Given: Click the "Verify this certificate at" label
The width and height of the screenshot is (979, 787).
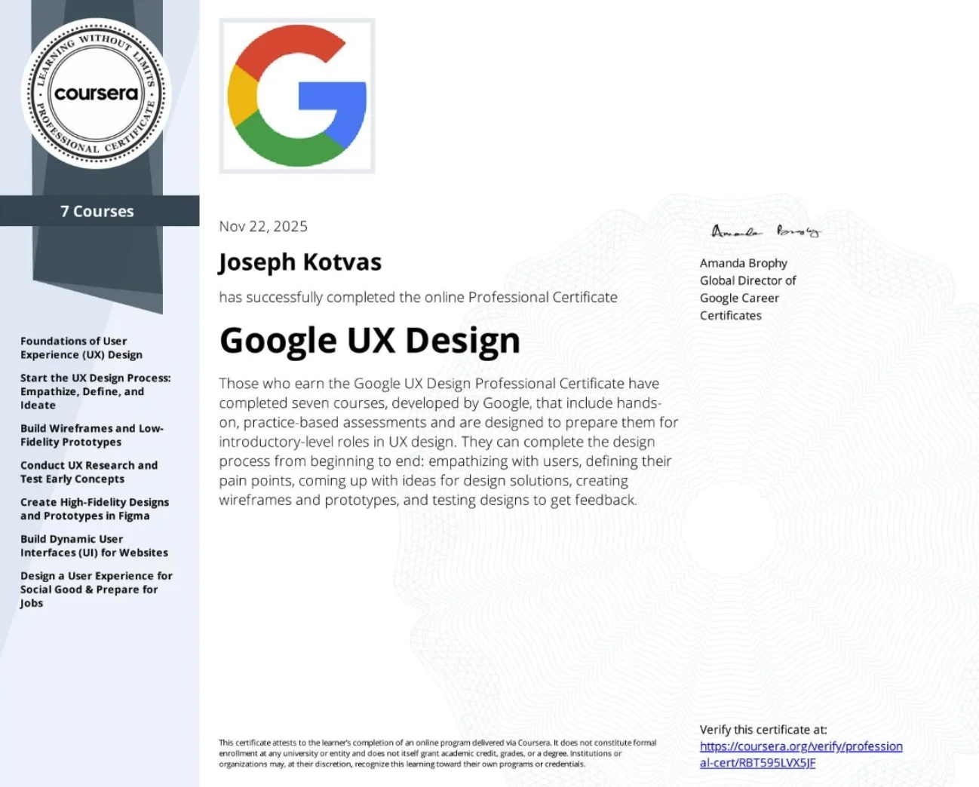Looking at the screenshot, I should pos(763,729).
